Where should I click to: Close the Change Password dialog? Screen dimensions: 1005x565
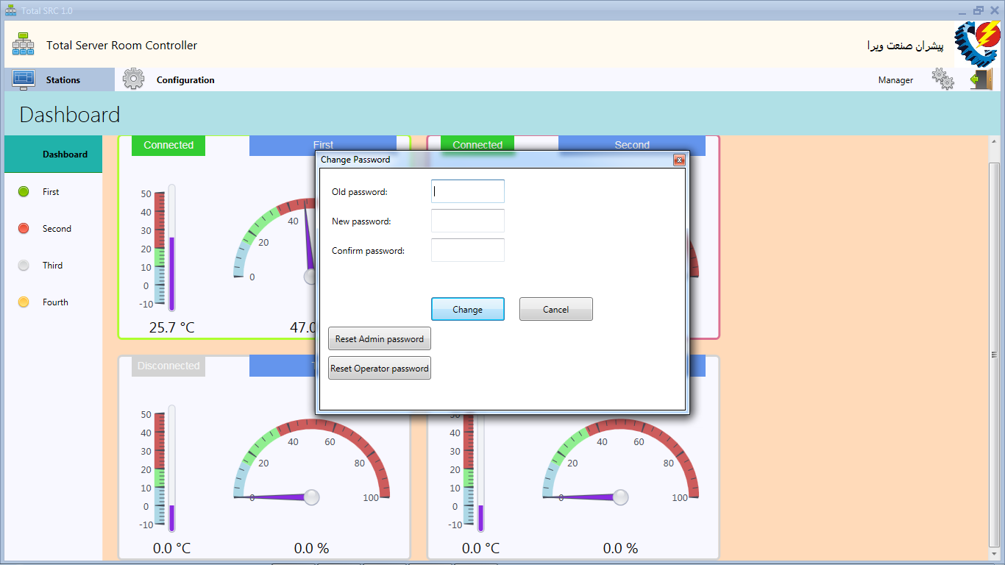pyautogui.click(x=679, y=160)
